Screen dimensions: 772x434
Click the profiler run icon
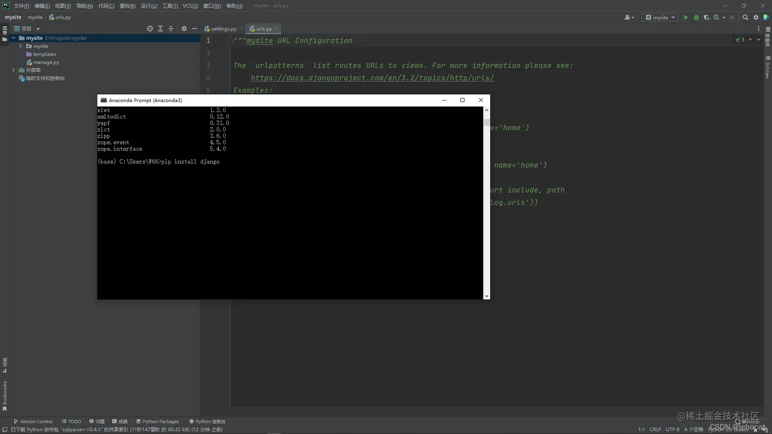point(717,17)
